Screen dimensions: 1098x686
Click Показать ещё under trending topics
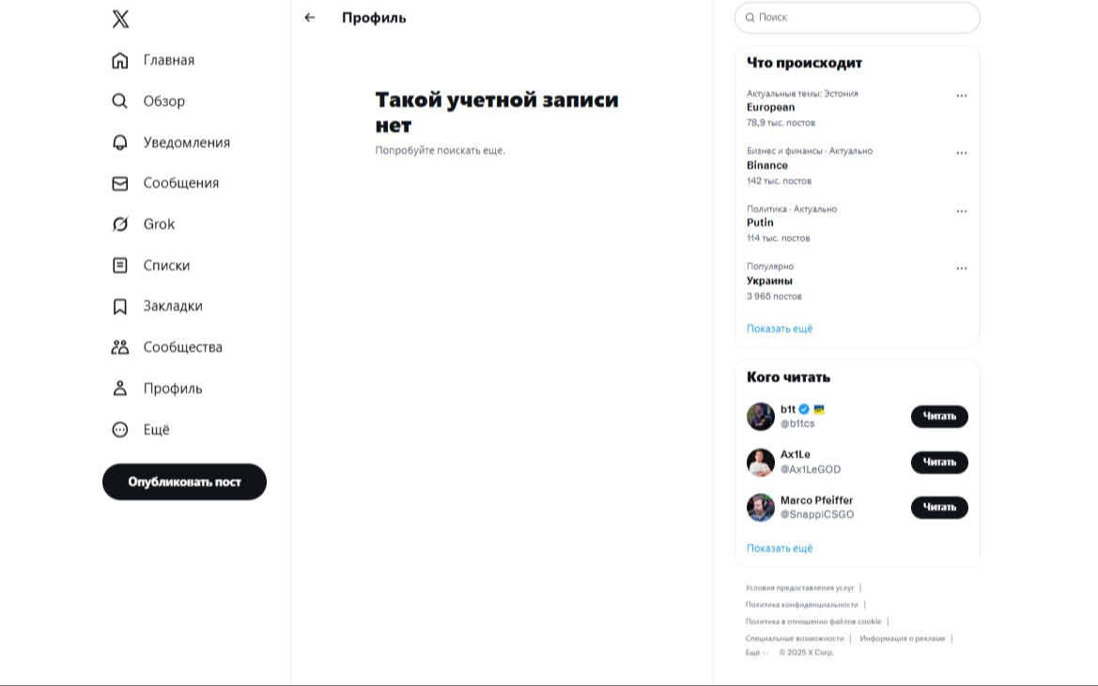pyautogui.click(x=780, y=328)
